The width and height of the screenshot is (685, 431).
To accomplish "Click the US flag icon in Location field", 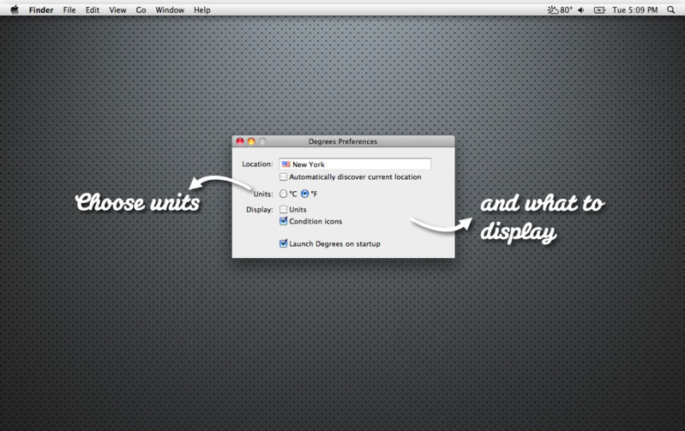I will point(285,165).
